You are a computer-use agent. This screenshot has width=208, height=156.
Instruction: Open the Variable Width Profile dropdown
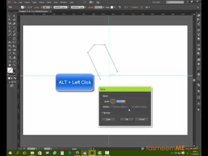pos(68,7)
